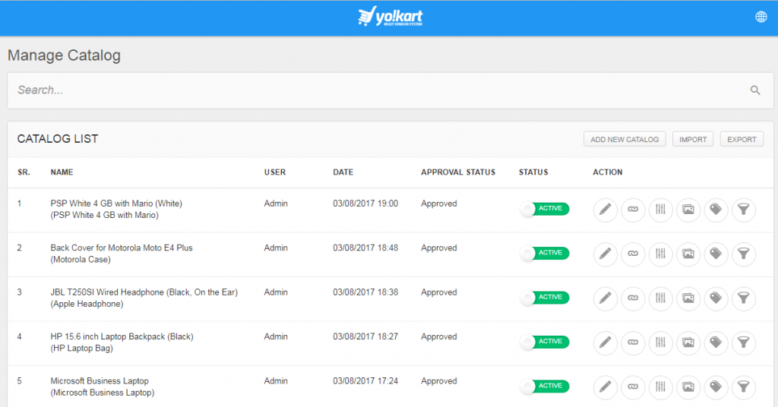Open images icon in JBL Headphone row

pos(688,298)
